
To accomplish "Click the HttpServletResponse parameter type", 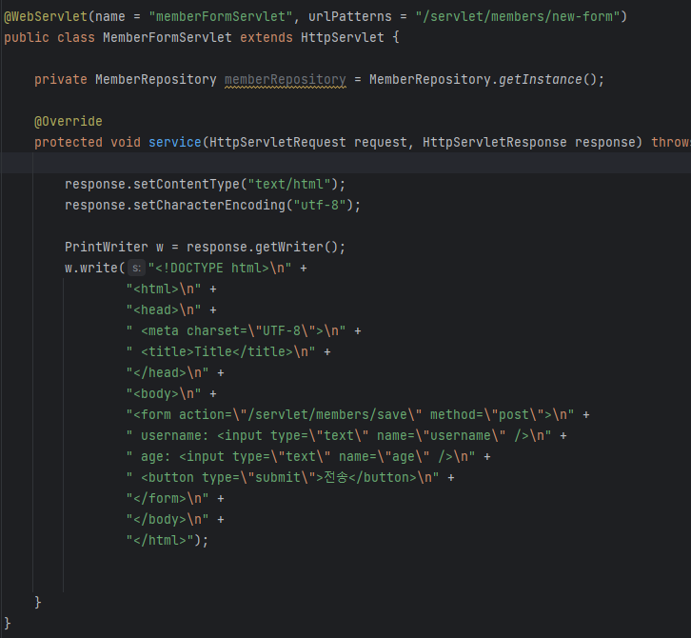I will tap(495, 143).
